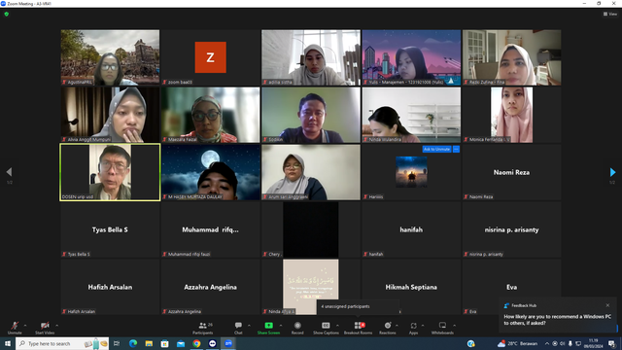Screen dimensions: 622x350
Task: Open Microsoft Store from taskbar
Action: coord(164,343)
